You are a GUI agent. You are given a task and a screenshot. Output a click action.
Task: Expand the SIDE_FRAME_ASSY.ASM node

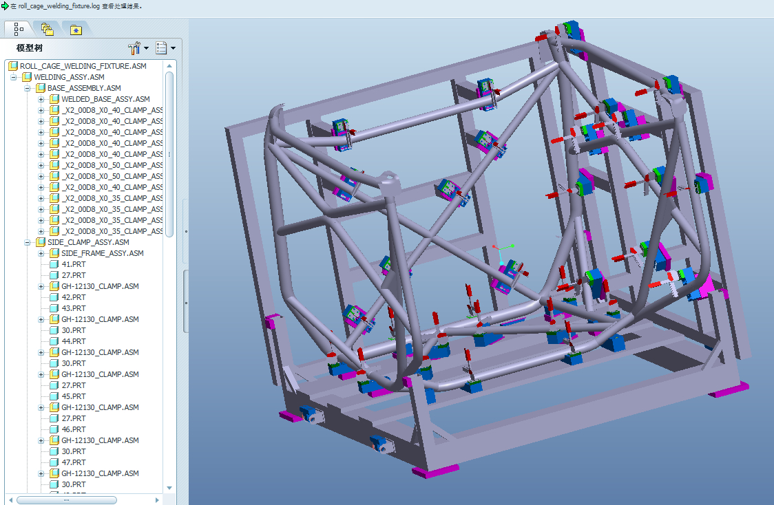(x=41, y=253)
